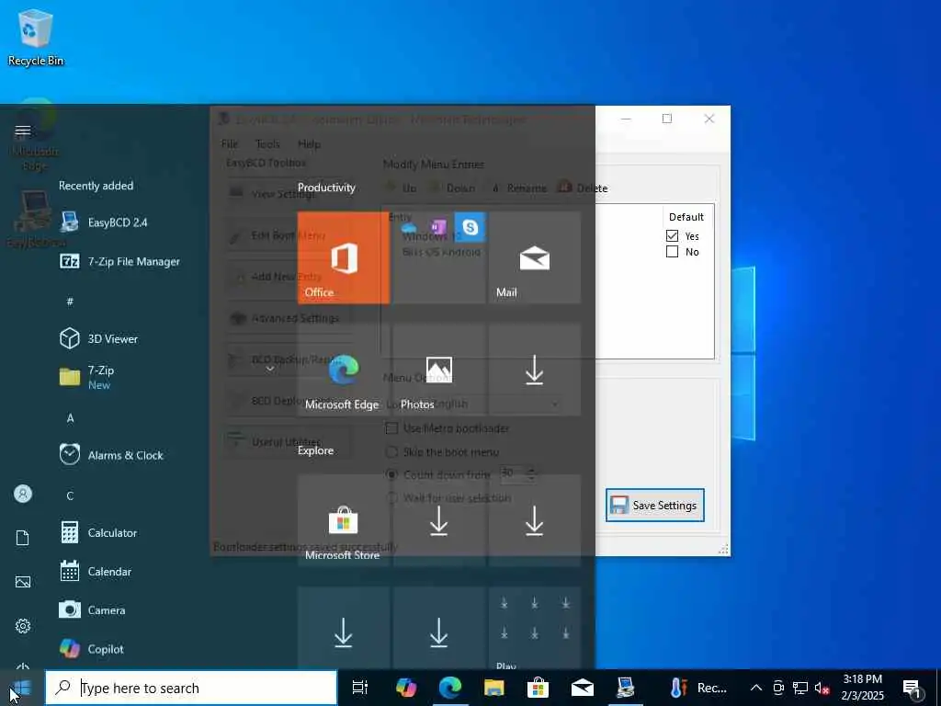Open Edge from the taskbar
The height and width of the screenshot is (706, 941).
pyautogui.click(x=450, y=688)
